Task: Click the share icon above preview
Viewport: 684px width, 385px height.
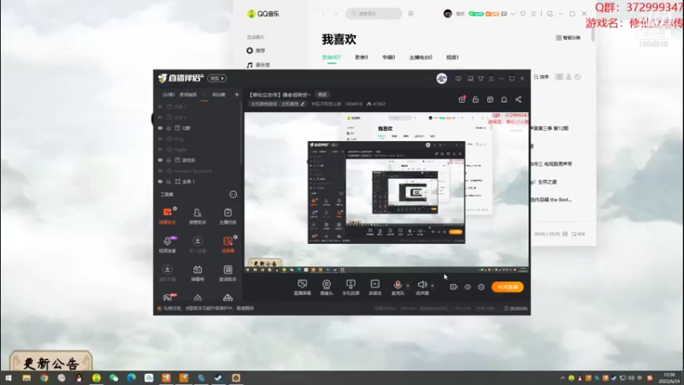Action: [518, 99]
